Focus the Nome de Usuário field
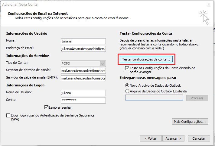215x146 pixels. (83, 93)
